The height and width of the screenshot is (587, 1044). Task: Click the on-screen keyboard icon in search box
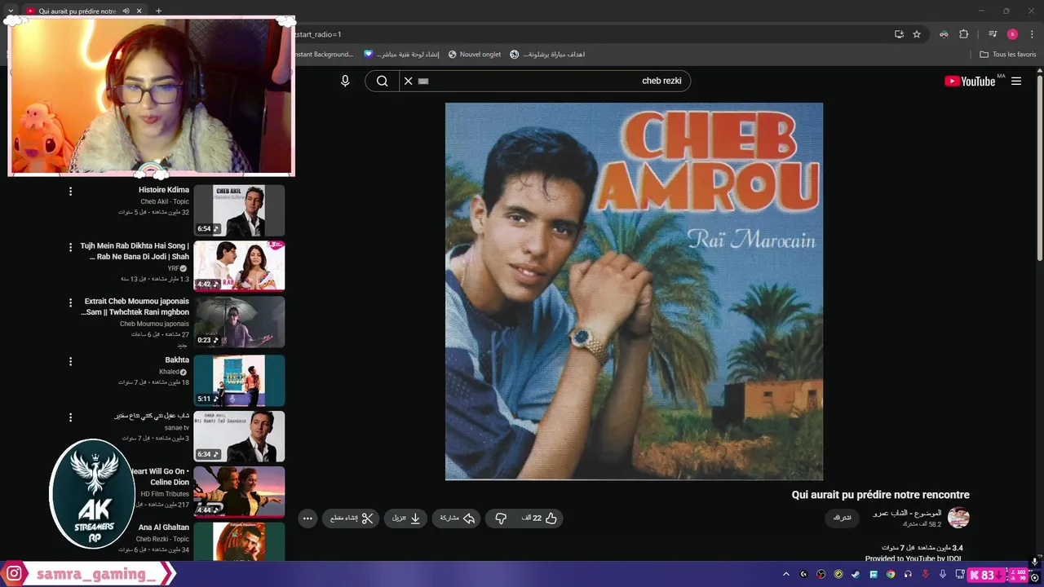pyautogui.click(x=423, y=81)
